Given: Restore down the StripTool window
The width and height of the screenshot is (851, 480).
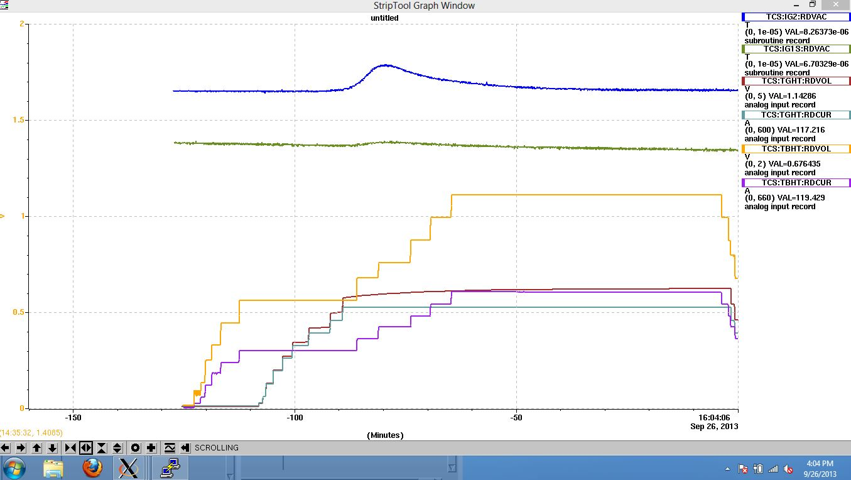Looking at the screenshot, I should point(812,4).
